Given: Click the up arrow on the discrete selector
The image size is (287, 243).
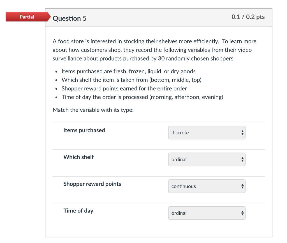Looking at the screenshot, I should click(242, 131).
